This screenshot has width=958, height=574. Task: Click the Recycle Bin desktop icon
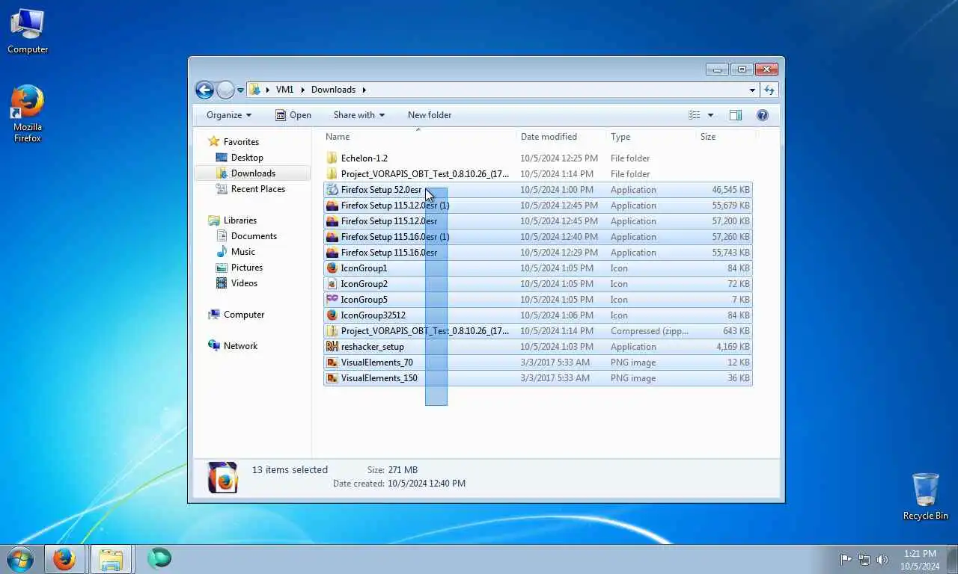click(x=926, y=496)
